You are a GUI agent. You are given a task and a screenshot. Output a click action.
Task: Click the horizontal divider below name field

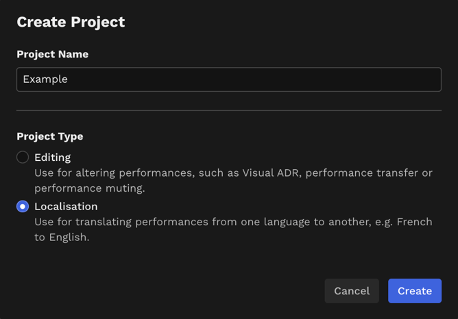[229, 110]
